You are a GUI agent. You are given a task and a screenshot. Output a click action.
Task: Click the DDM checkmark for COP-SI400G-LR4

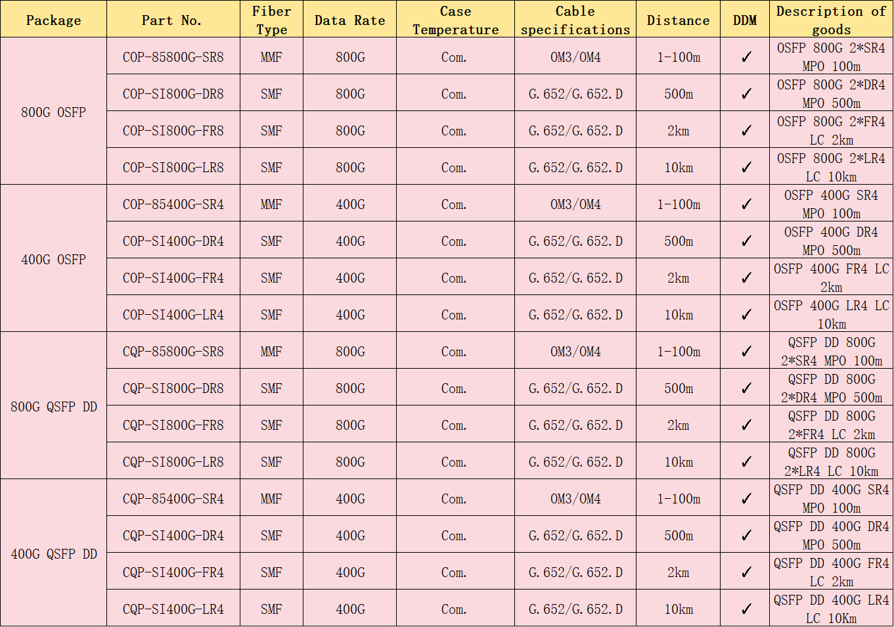pos(746,315)
